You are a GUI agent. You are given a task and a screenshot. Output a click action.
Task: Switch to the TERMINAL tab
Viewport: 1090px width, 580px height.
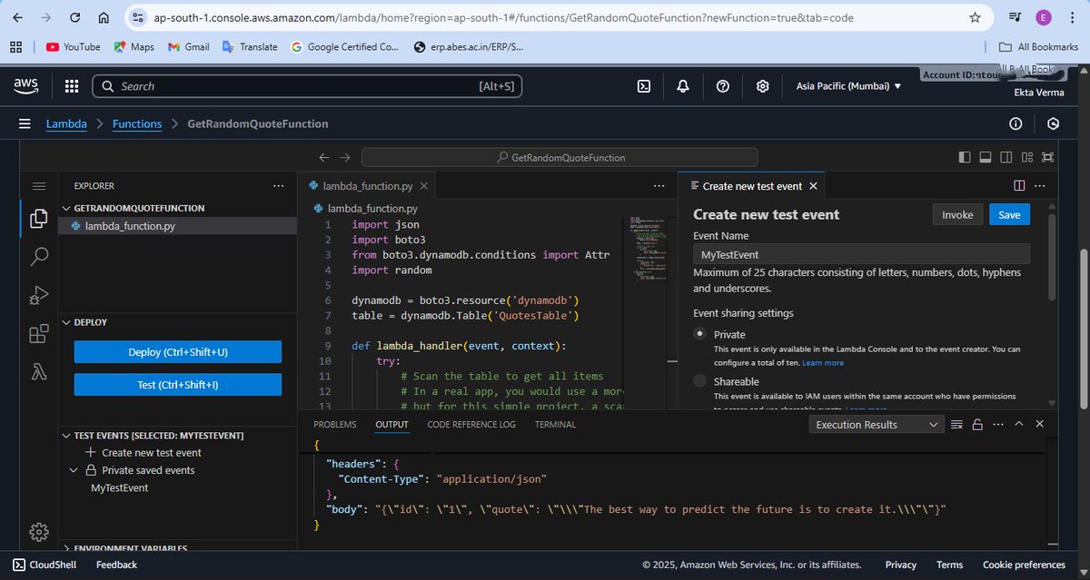coord(555,424)
